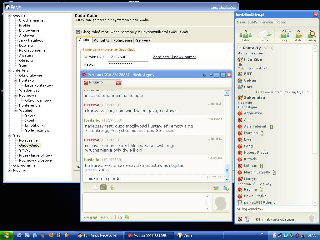This screenshot has height=240, width=320.
Task: Collapse the Ogólne tree node
Action: click(9, 15)
